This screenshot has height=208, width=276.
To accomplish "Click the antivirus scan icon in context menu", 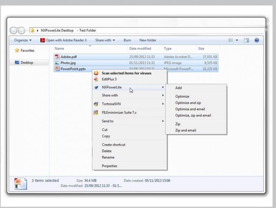I will click(x=96, y=73).
